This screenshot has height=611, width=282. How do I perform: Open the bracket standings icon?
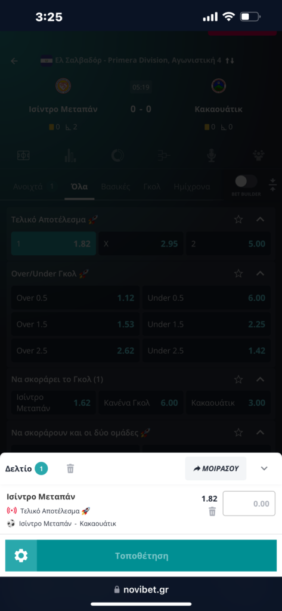point(163,156)
